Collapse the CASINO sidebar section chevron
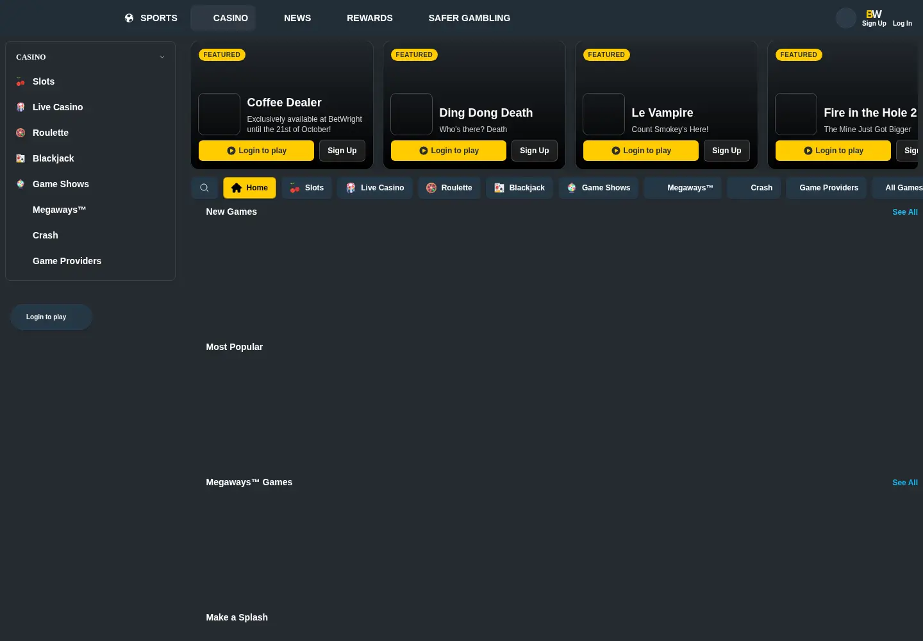This screenshot has width=923, height=641. coord(162,57)
